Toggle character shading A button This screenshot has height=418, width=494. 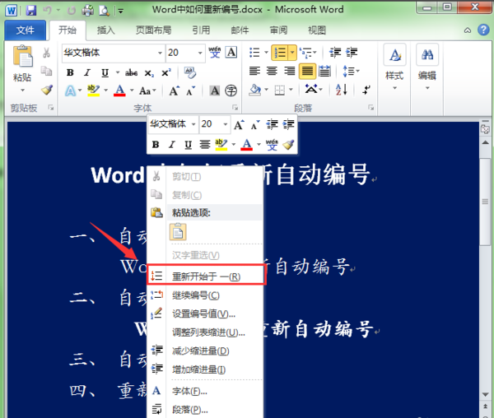215,91
